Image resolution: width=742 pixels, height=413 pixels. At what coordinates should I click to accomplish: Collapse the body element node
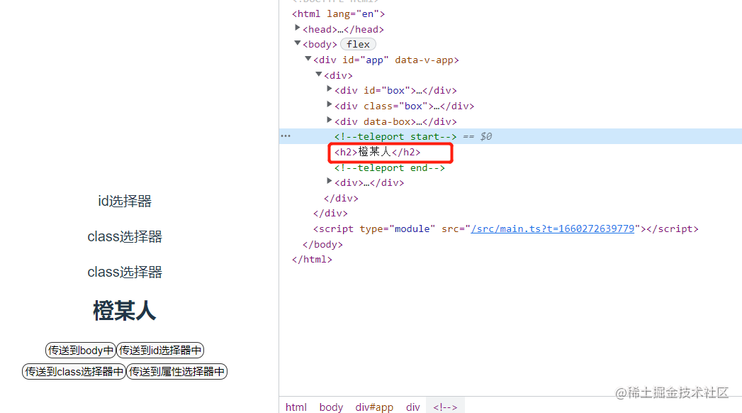pos(297,43)
